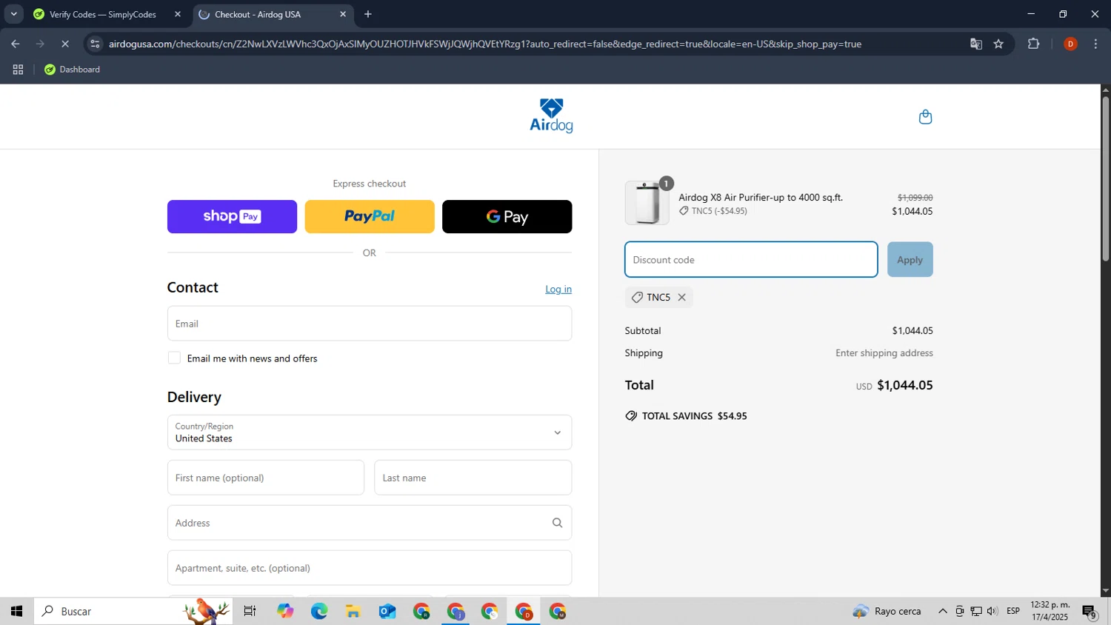Click the Apply discount button

click(x=910, y=260)
